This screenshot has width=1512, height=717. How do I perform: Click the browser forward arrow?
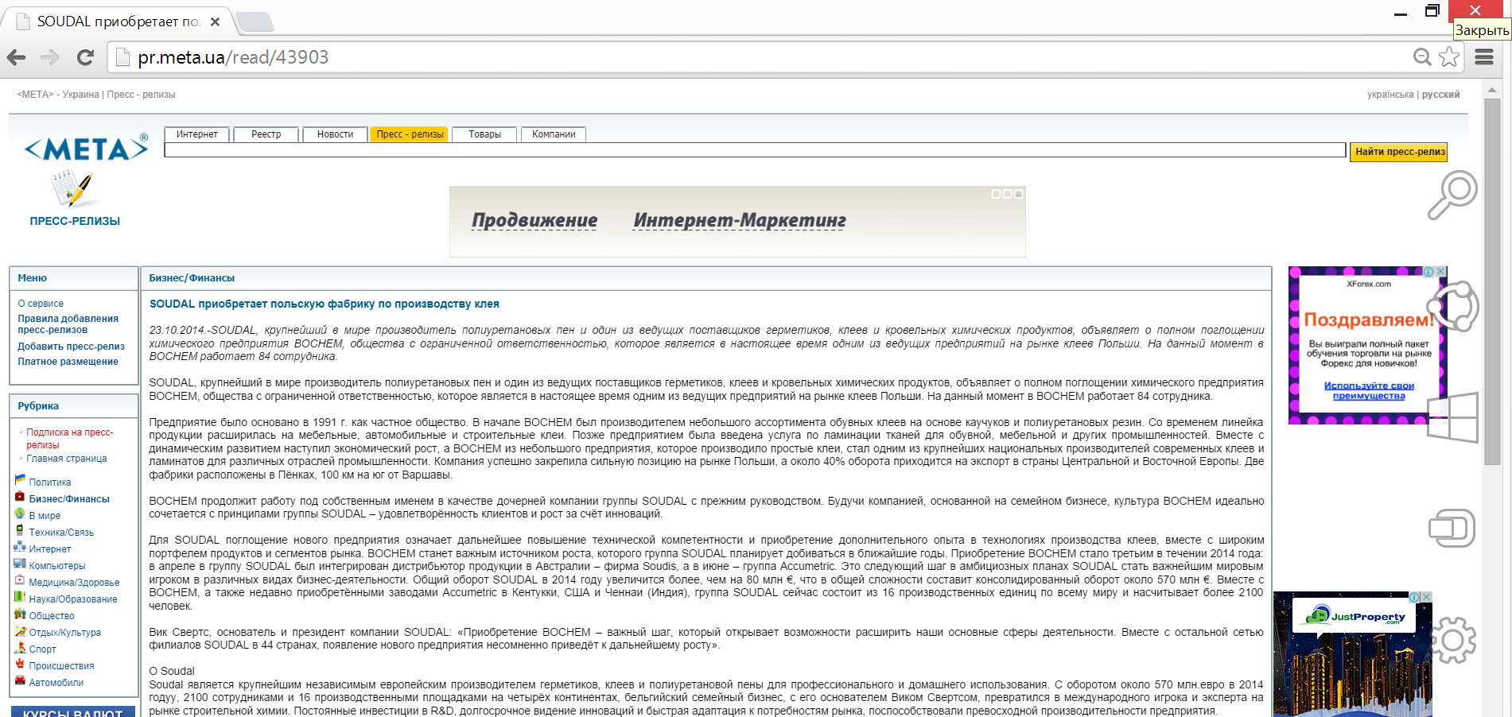tap(50, 57)
